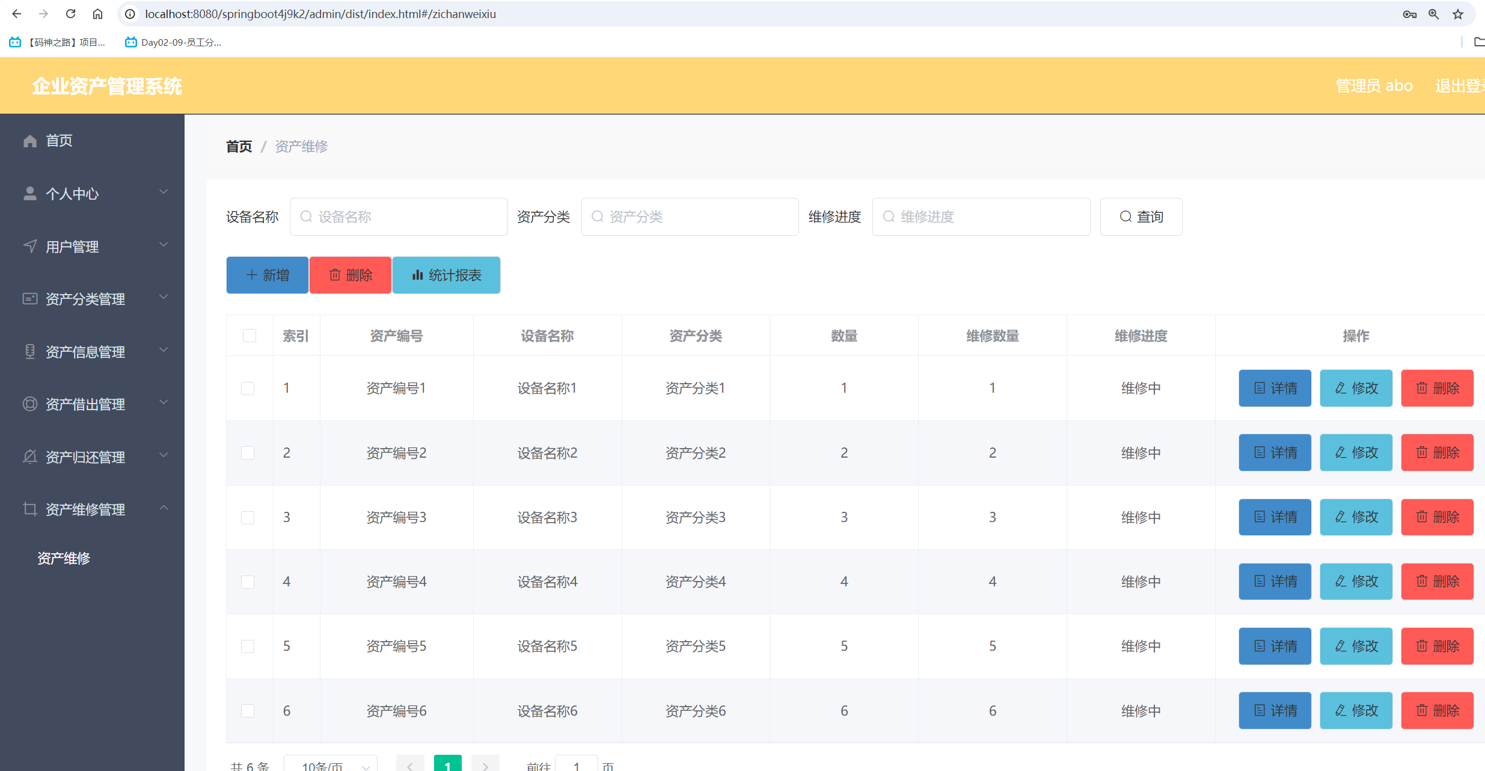
Task: Toggle the select-all checkbox in table header
Action: (x=250, y=336)
